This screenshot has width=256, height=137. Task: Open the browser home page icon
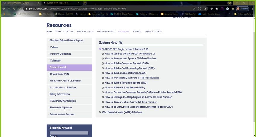(x=20, y=9)
